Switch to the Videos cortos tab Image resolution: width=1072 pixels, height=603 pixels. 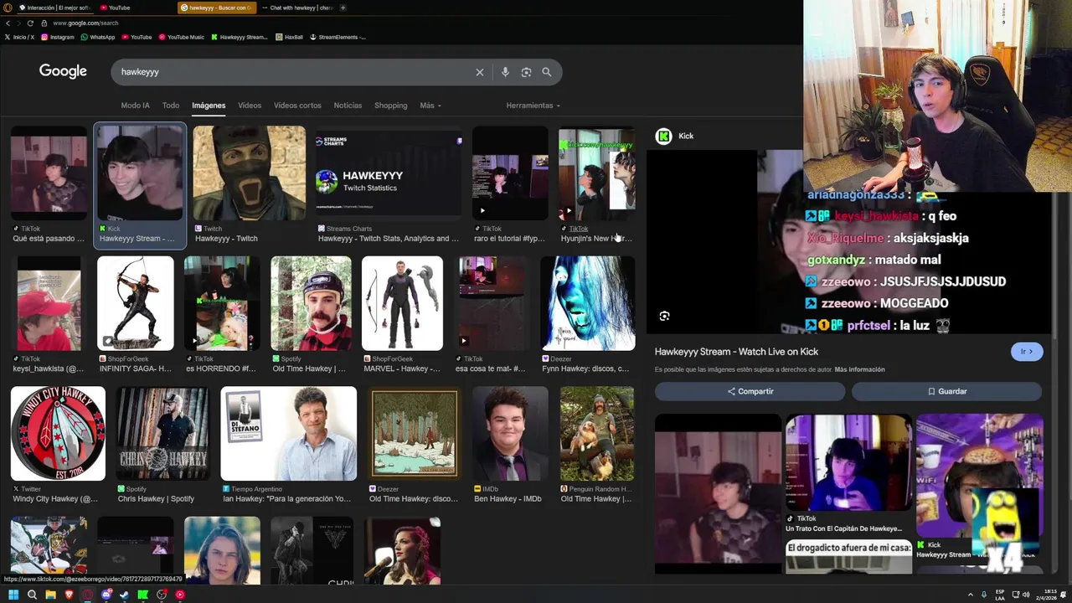click(x=297, y=106)
